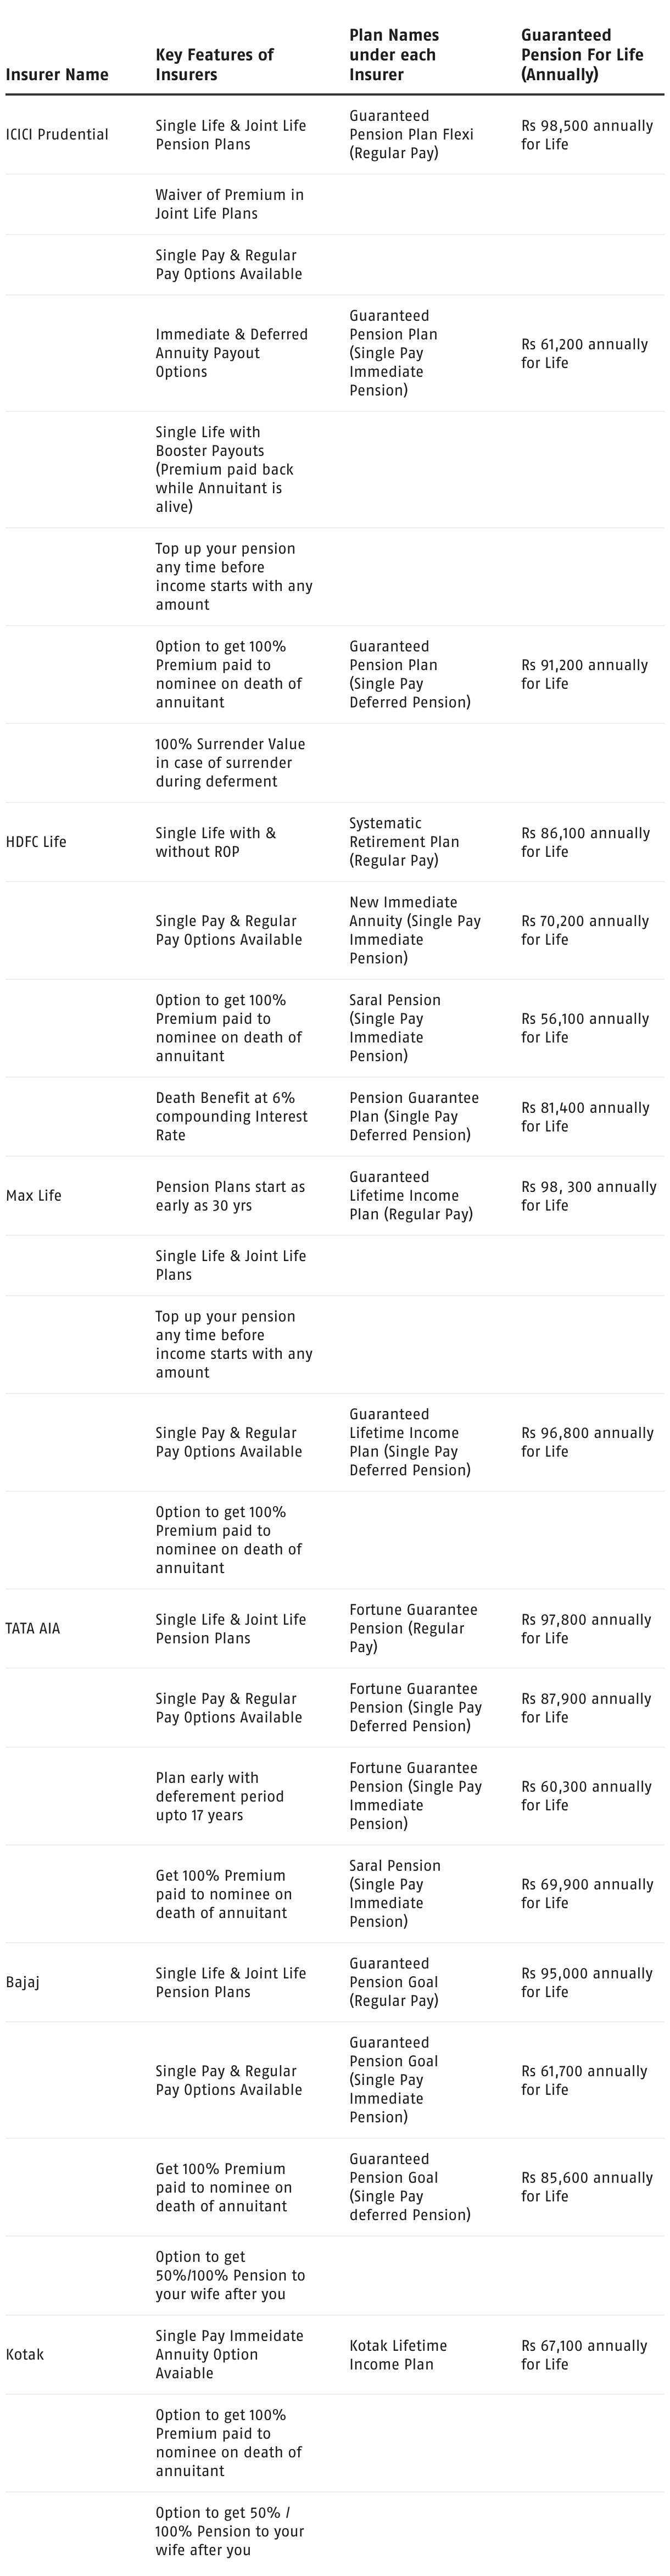This screenshot has width=670, height=2576.
Task: Select Waiver of Premium in Joint Life Plans
Action: [x=229, y=204]
